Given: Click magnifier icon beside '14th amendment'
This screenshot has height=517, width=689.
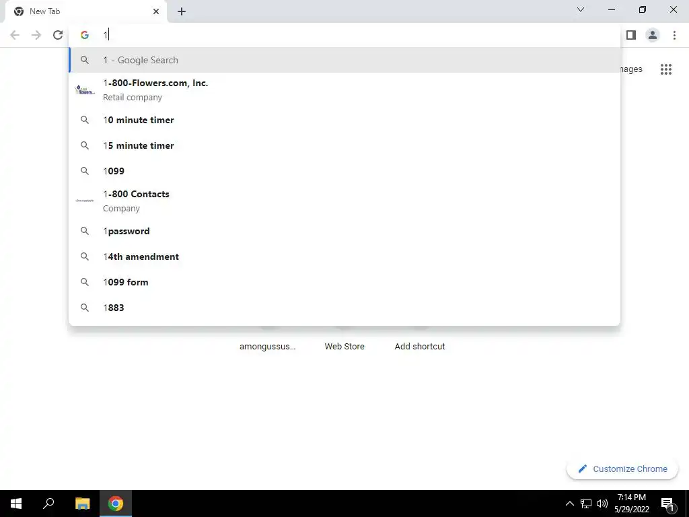Looking at the screenshot, I should tap(84, 256).
